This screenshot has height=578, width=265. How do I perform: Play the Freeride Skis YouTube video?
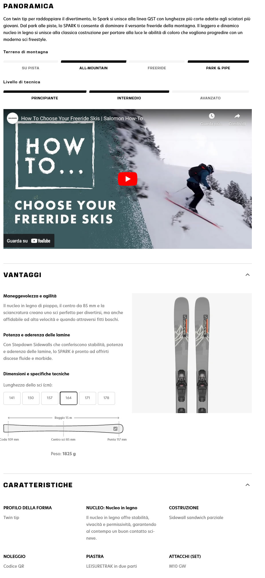128,179
